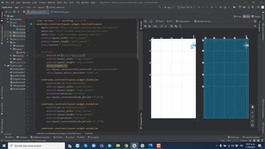Click the Windows Start button
The width and height of the screenshot is (265, 149).
click(4, 146)
